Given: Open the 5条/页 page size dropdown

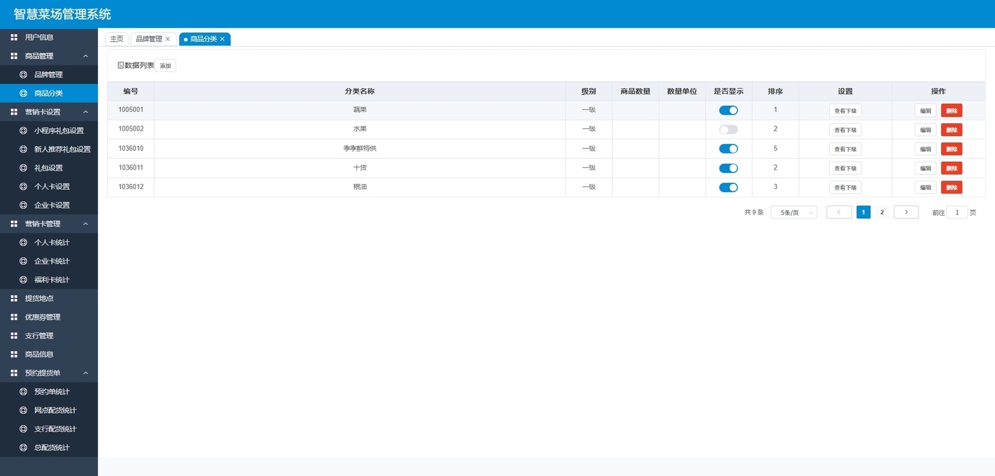Looking at the screenshot, I should point(794,212).
